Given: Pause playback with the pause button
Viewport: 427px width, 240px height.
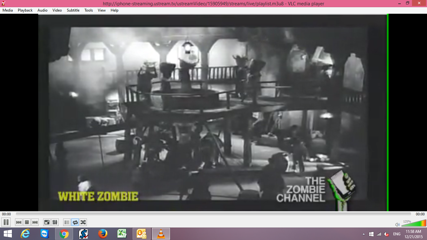Looking at the screenshot, I should tap(6, 222).
